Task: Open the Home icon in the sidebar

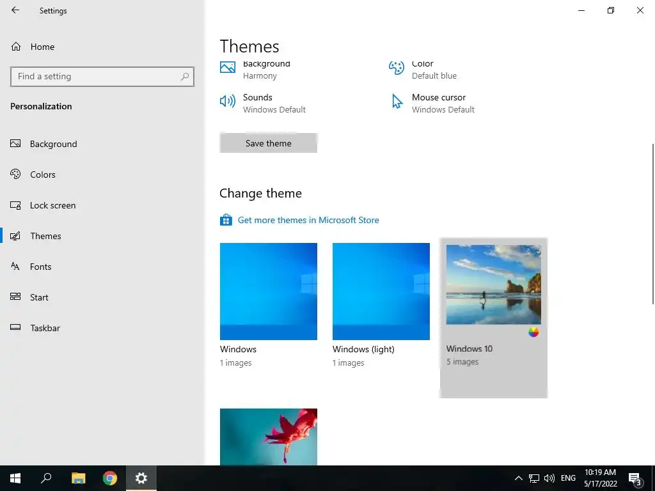Action: click(16, 46)
